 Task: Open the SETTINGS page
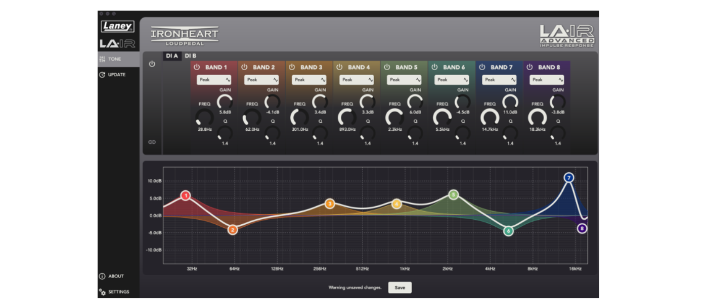(x=114, y=292)
